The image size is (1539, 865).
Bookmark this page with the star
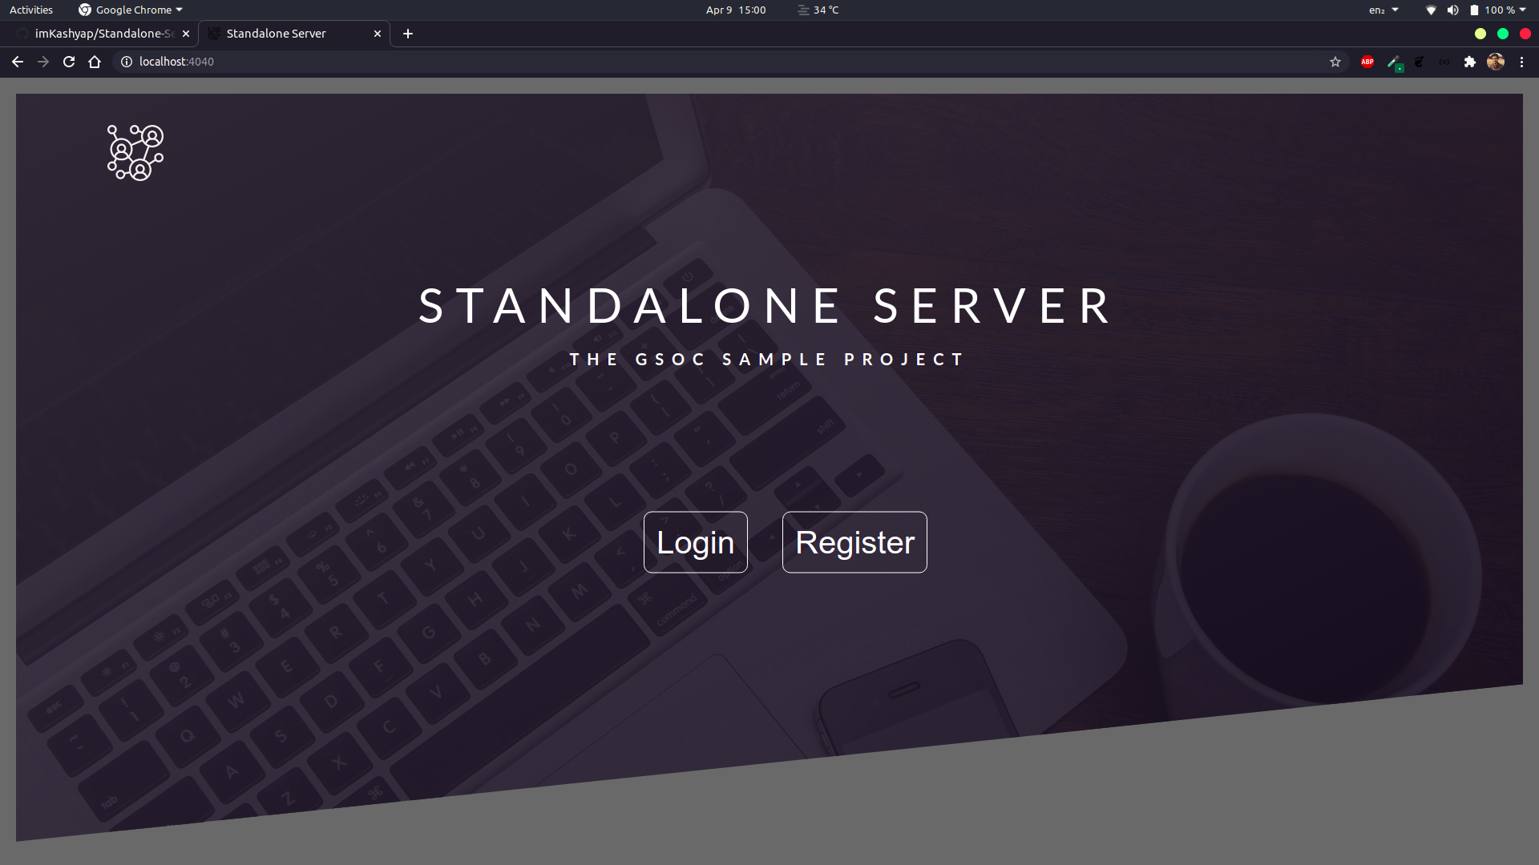tap(1335, 62)
